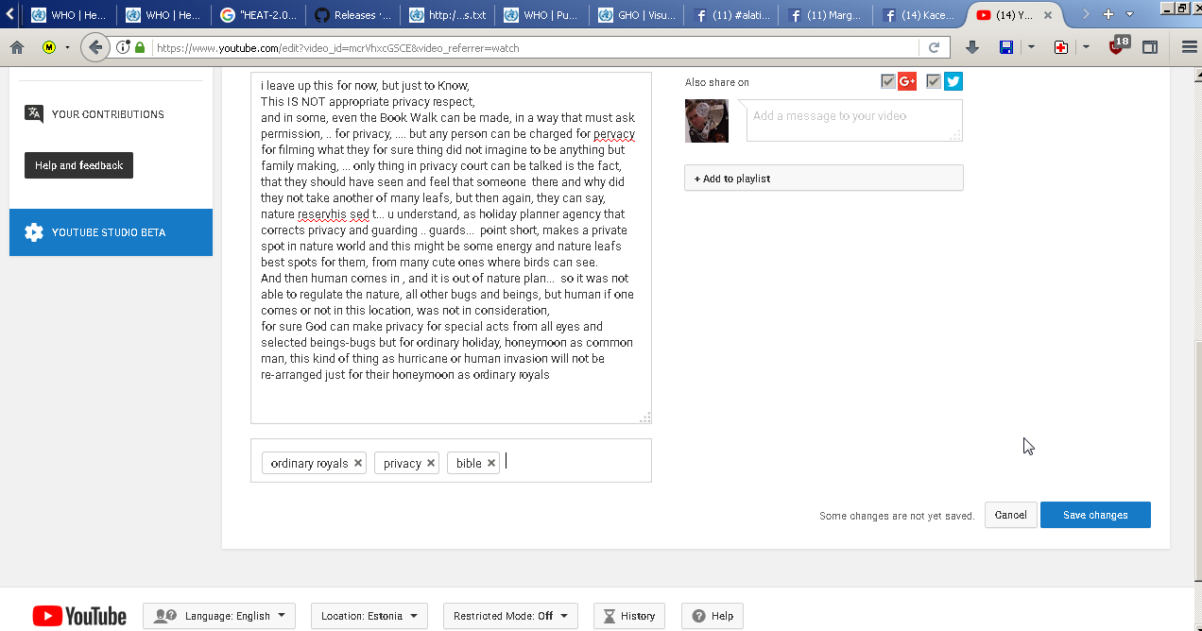Click the description resize grip corner
The height and width of the screenshot is (631, 1202).
coord(645,418)
